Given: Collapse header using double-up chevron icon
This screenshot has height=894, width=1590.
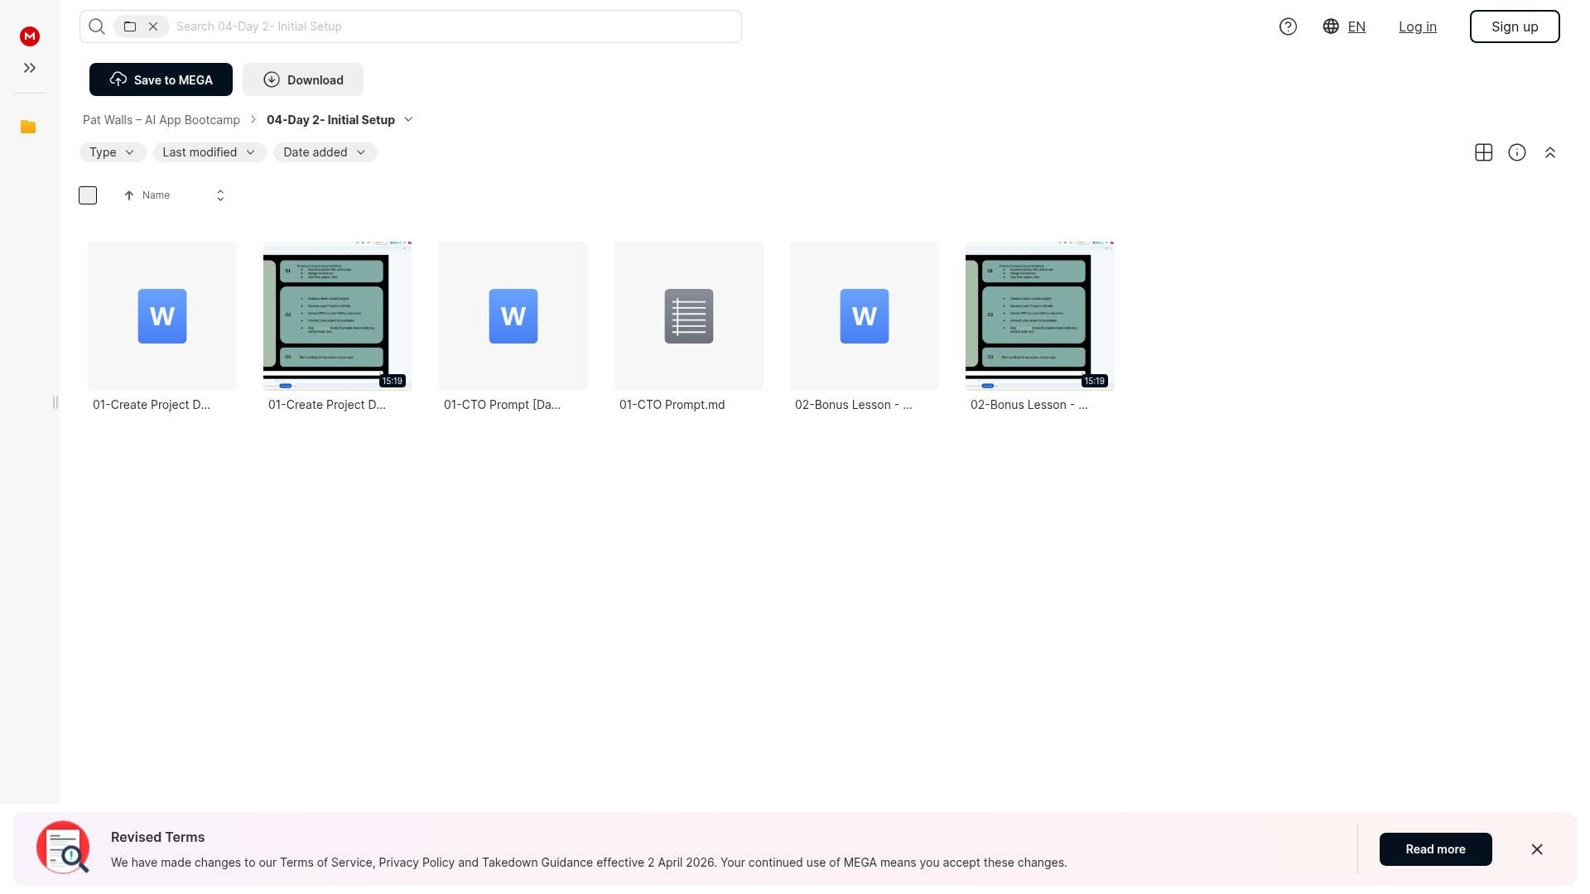Looking at the screenshot, I should [x=1549, y=152].
